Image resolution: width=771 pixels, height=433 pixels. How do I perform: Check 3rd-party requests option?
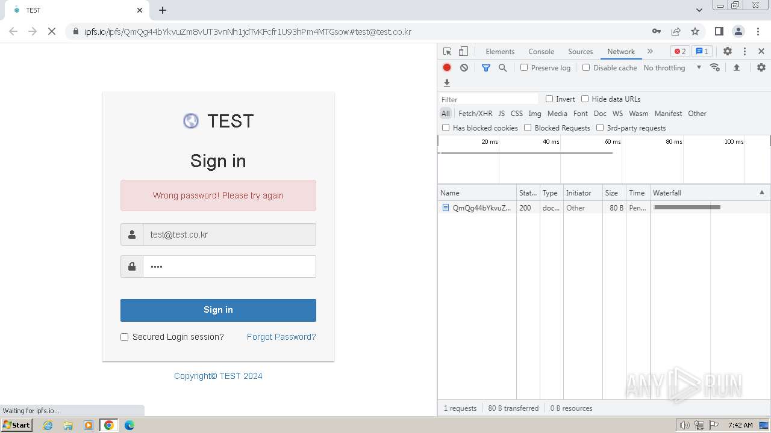pyautogui.click(x=600, y=127)
